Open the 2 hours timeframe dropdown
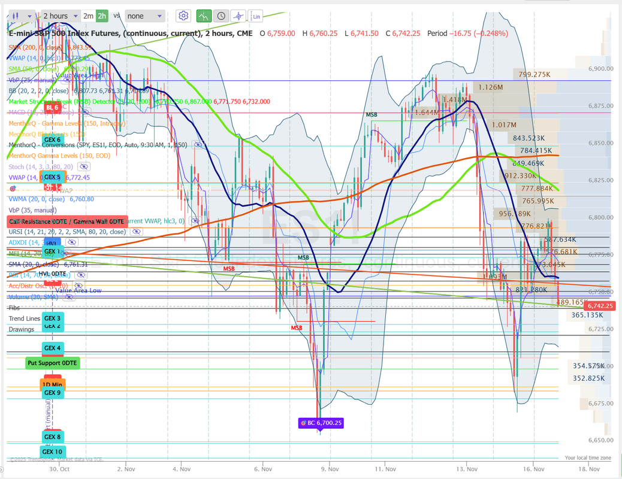Image resolution: width=622 pixels, height=479 pixels. click(x=61, y=16)
